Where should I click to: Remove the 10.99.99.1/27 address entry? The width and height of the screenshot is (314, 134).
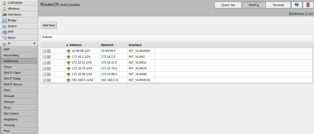click(44, 51)
